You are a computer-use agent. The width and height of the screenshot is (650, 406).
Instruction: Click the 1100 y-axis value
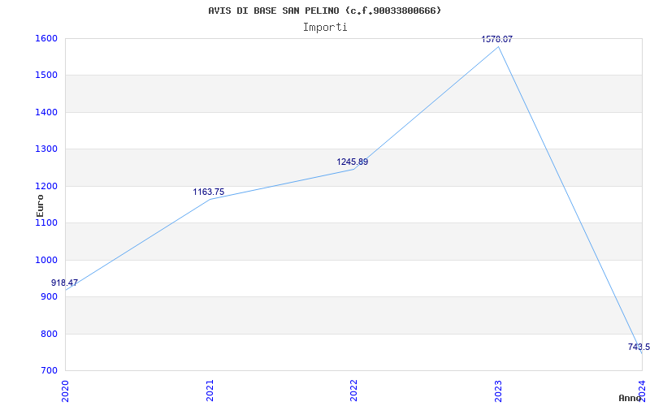(x=46, y=222)
